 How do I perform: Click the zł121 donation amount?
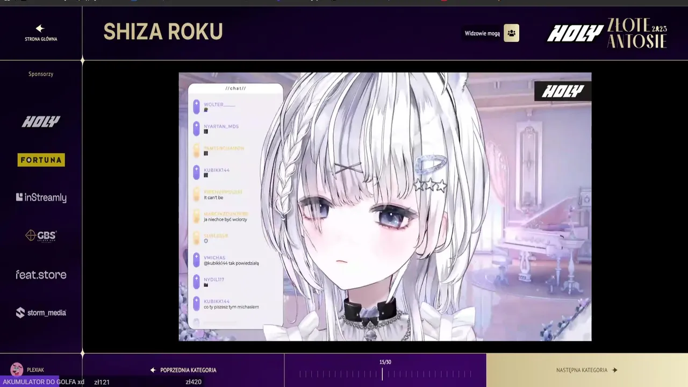[102, 382]
